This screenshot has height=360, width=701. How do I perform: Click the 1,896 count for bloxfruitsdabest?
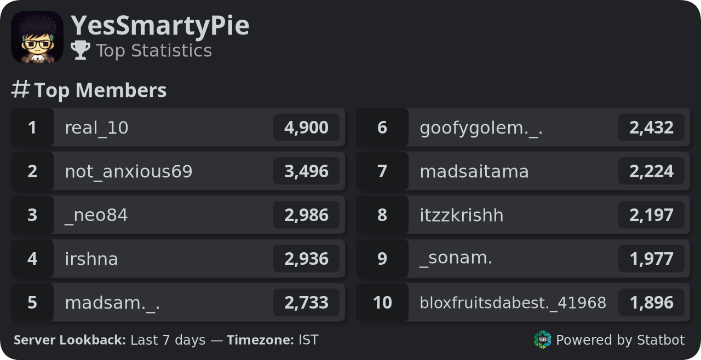[651, 303]
